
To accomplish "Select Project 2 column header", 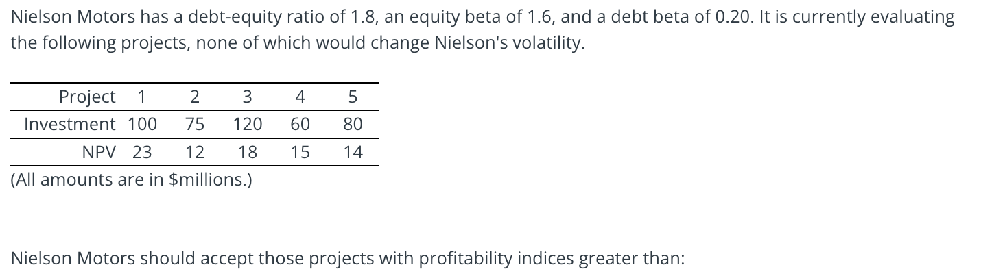I will tap(194, 97).
